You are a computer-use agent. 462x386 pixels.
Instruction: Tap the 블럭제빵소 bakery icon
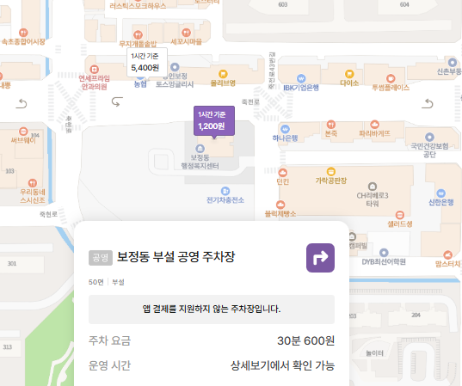pos(280,205)
